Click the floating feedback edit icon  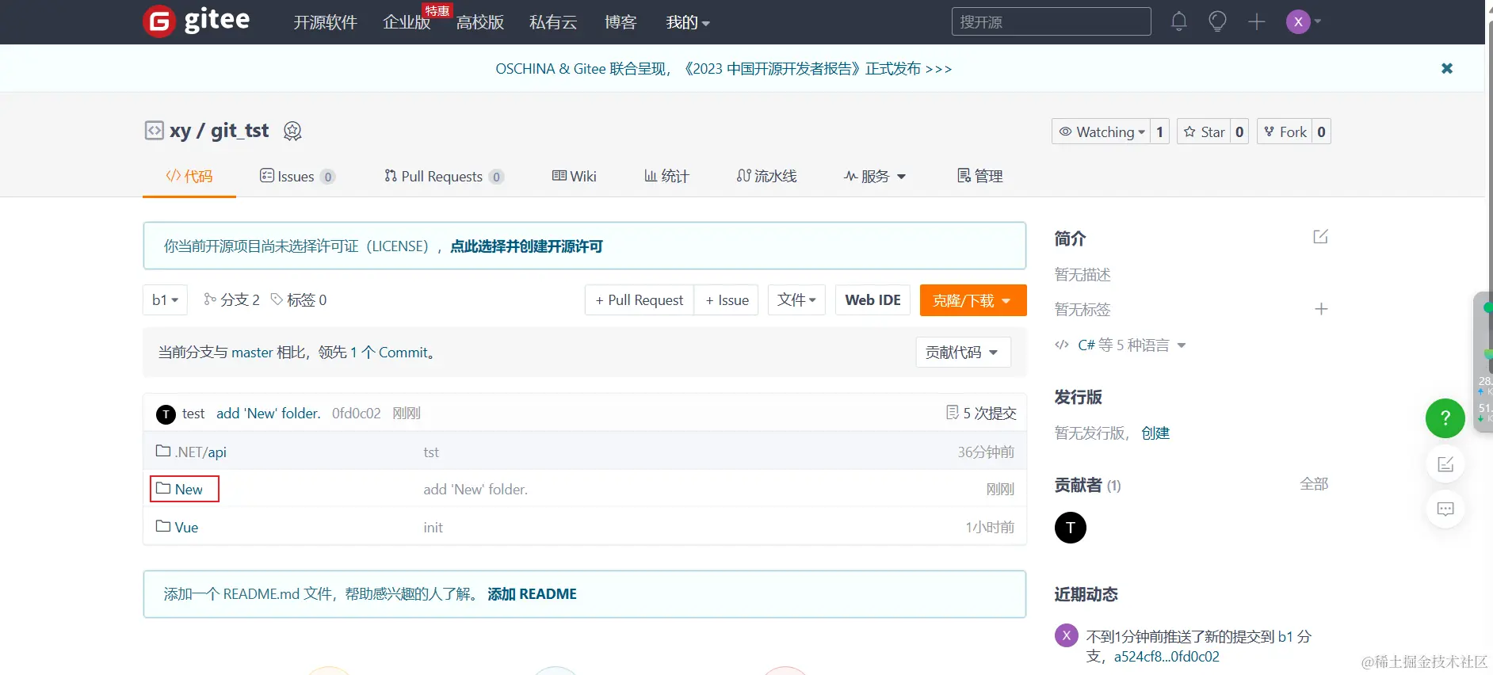[1445, 464]
